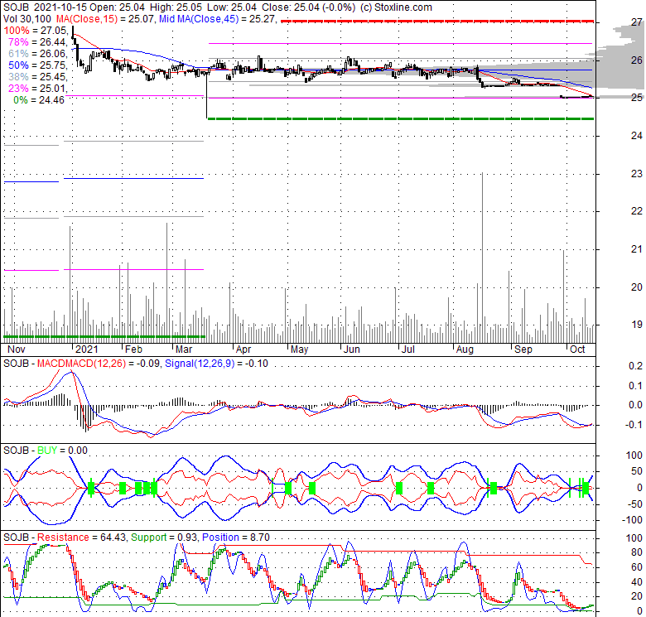Select the 100% = 27.05 Fibonacci level
The image size is (646, 617).
[35, 30]
